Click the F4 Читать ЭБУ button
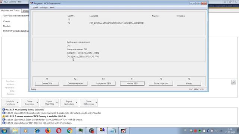 point(132,83)
